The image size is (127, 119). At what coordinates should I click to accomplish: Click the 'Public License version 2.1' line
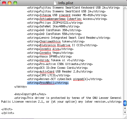pyautogui.click(x=61, y=102)
